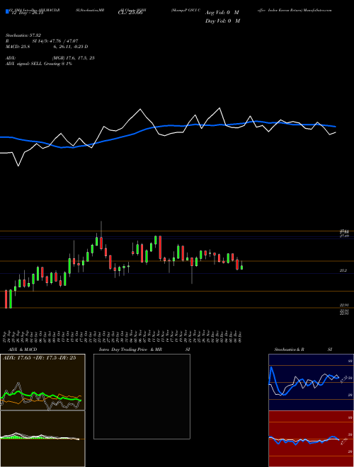Click the last green candlestick on the chart
The width and height of the screenshot is (354, 467).
[241, 265]
